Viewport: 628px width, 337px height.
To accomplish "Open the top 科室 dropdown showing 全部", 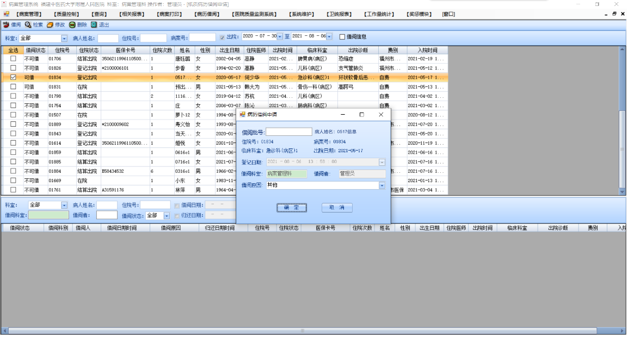I will [x=64, y=38].
